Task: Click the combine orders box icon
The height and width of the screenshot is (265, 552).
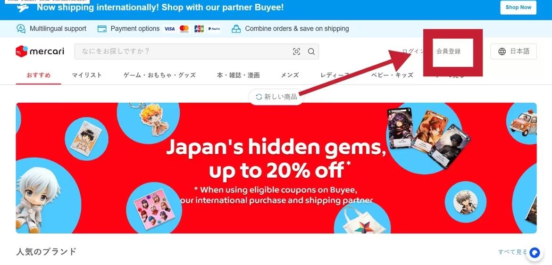Action: (x=236, y=29)
